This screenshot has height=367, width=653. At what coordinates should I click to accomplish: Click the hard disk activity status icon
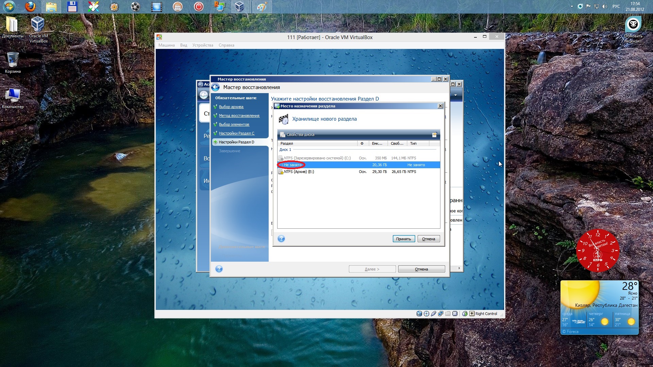tap(419, 314)
